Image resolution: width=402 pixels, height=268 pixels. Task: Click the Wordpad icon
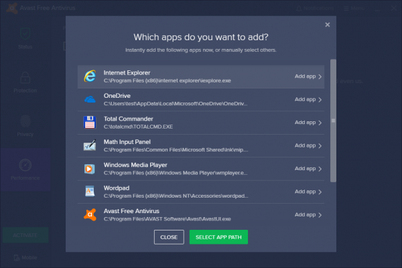(x=90, y=192)
